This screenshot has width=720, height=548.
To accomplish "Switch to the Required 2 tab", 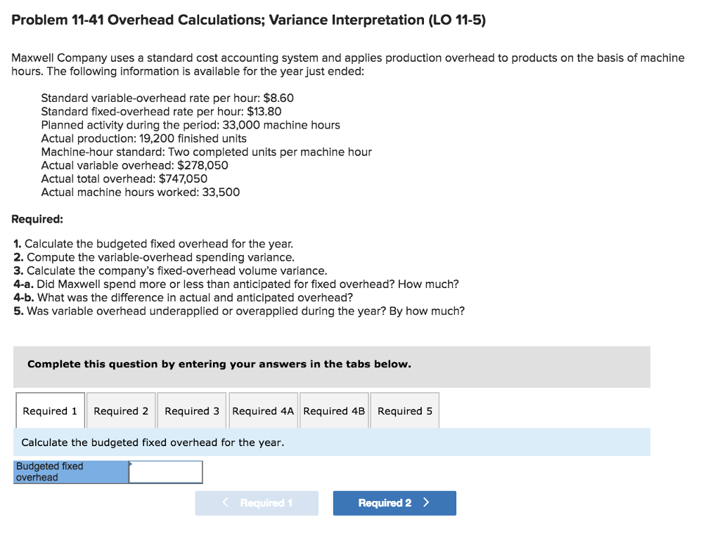I will [x=121, y=410].
